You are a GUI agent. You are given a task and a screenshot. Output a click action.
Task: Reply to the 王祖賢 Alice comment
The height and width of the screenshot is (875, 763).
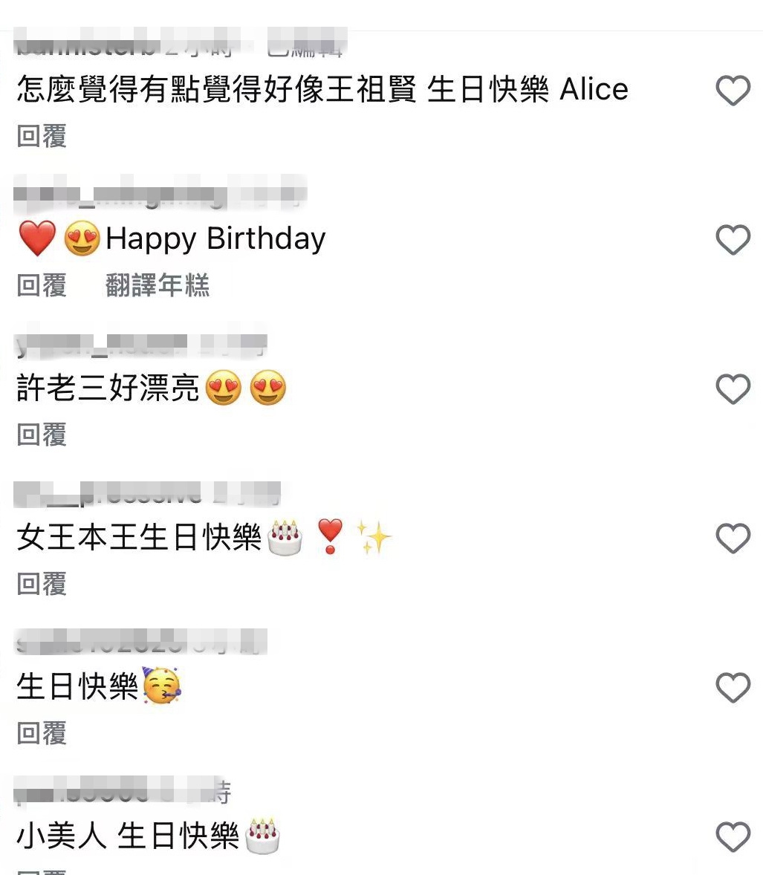[x=42, y=136]
